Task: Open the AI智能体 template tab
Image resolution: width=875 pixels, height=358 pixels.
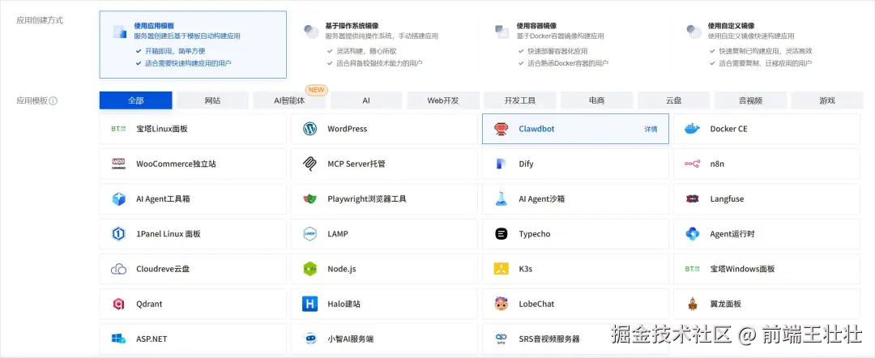Action: (x=289, y=100)
